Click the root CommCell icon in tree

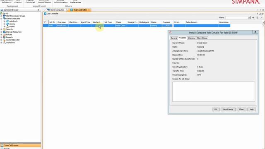click(x=1, y=13)
